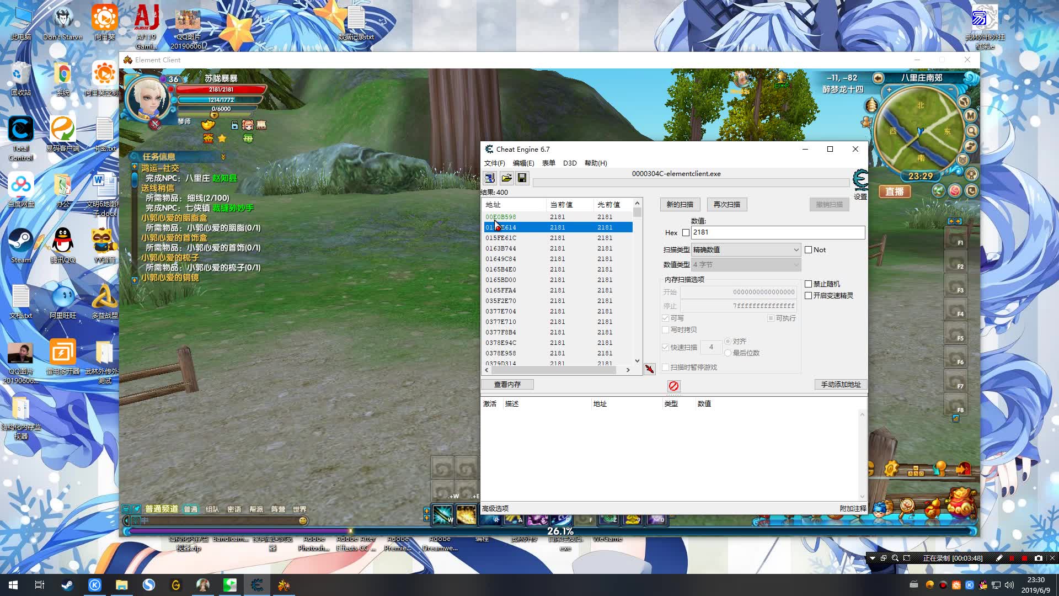The image size is (1059, 596).
Task: Open Cheat Engine settings logo icon
Action: (860, 180)
